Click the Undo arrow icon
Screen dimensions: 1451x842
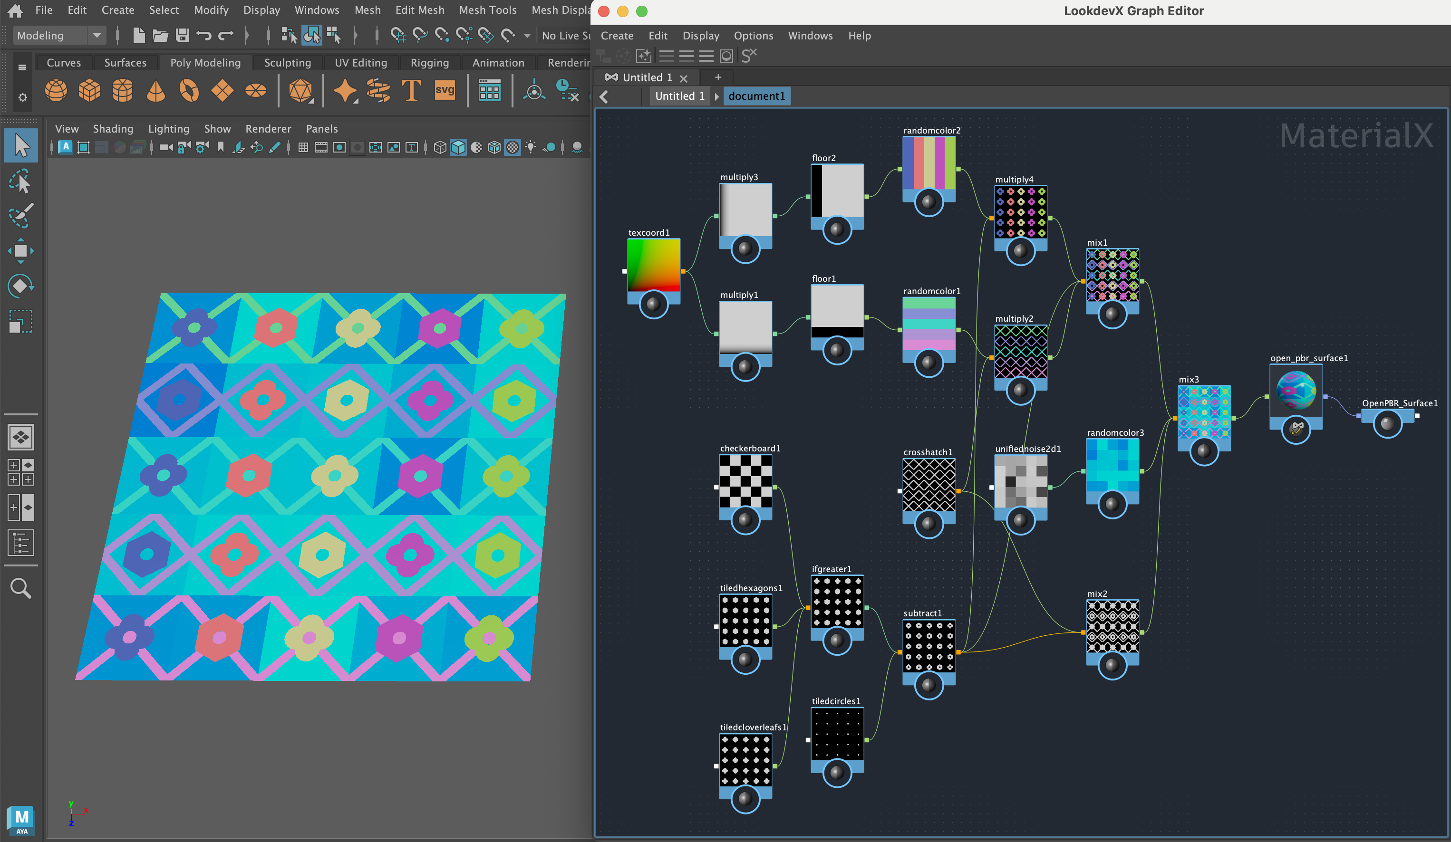pos(203,36)
